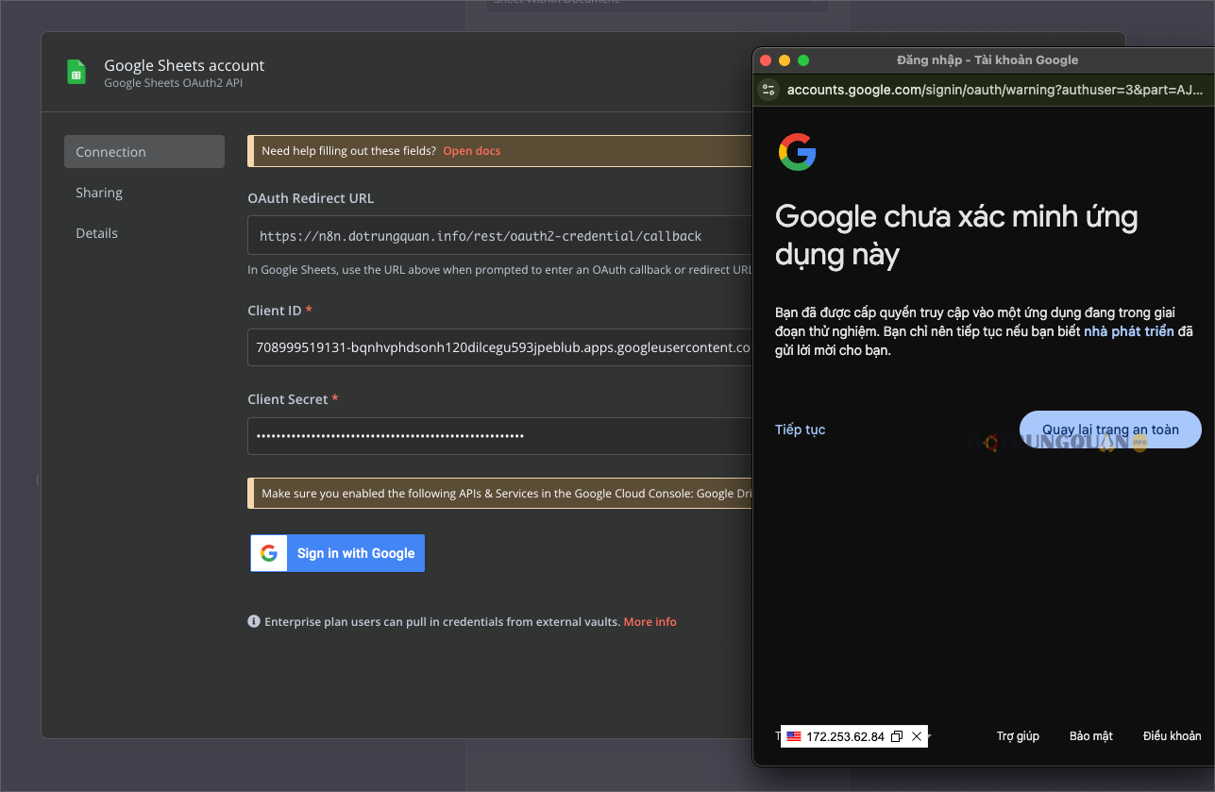The width and height of the screenshot is (1215, 792).
Task: Open Trợ giúp help link
Action: 1018,736
